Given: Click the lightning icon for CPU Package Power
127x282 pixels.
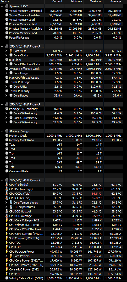Looking at the screenshot, I should click(x=7, y=251).
